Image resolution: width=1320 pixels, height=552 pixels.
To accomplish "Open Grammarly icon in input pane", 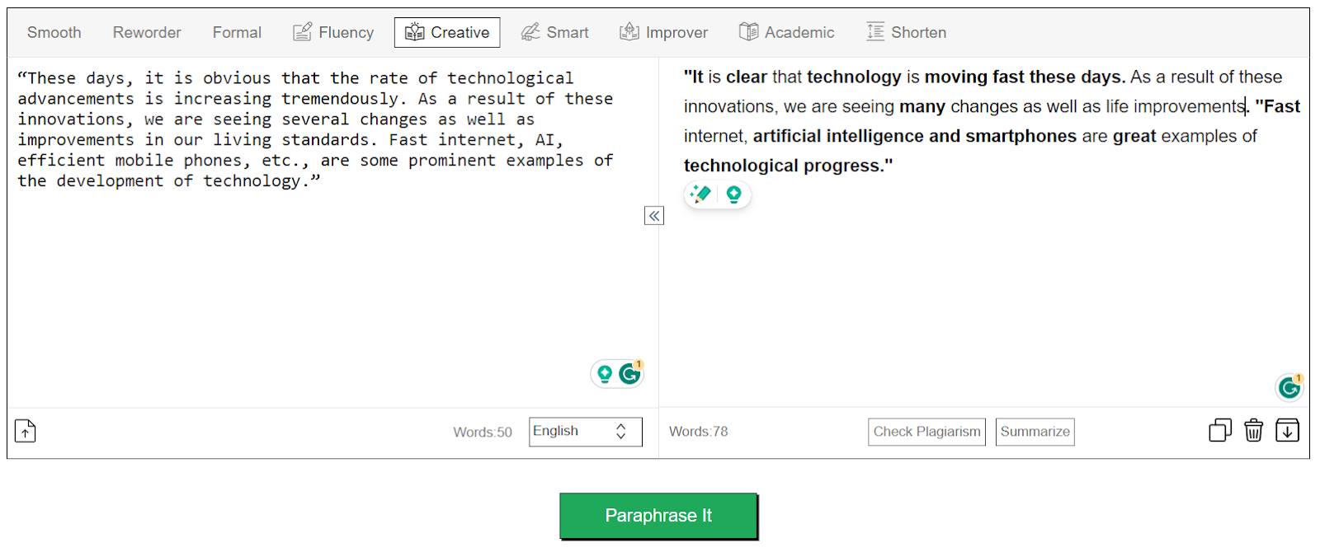I will 630,374.
